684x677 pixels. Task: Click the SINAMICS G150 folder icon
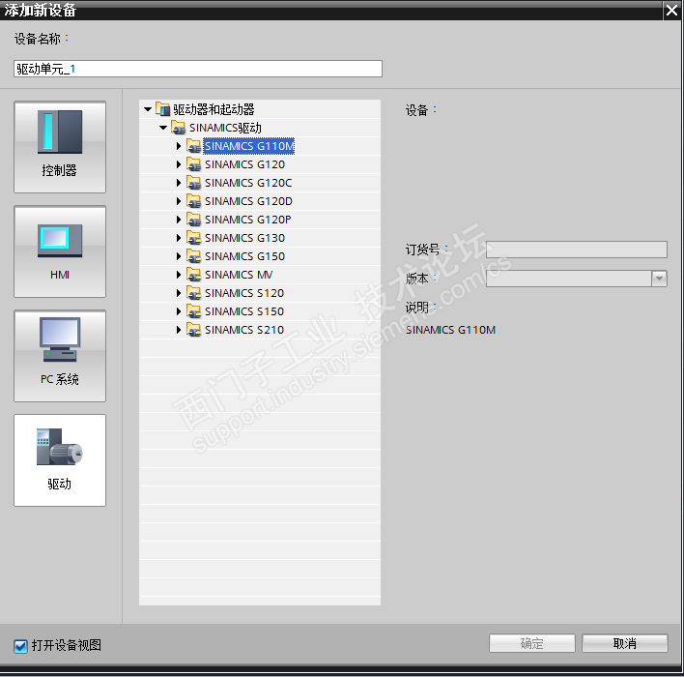coord(193,256)
